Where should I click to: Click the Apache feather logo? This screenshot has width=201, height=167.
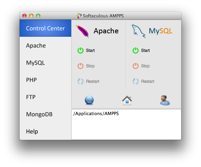(82, 31)
